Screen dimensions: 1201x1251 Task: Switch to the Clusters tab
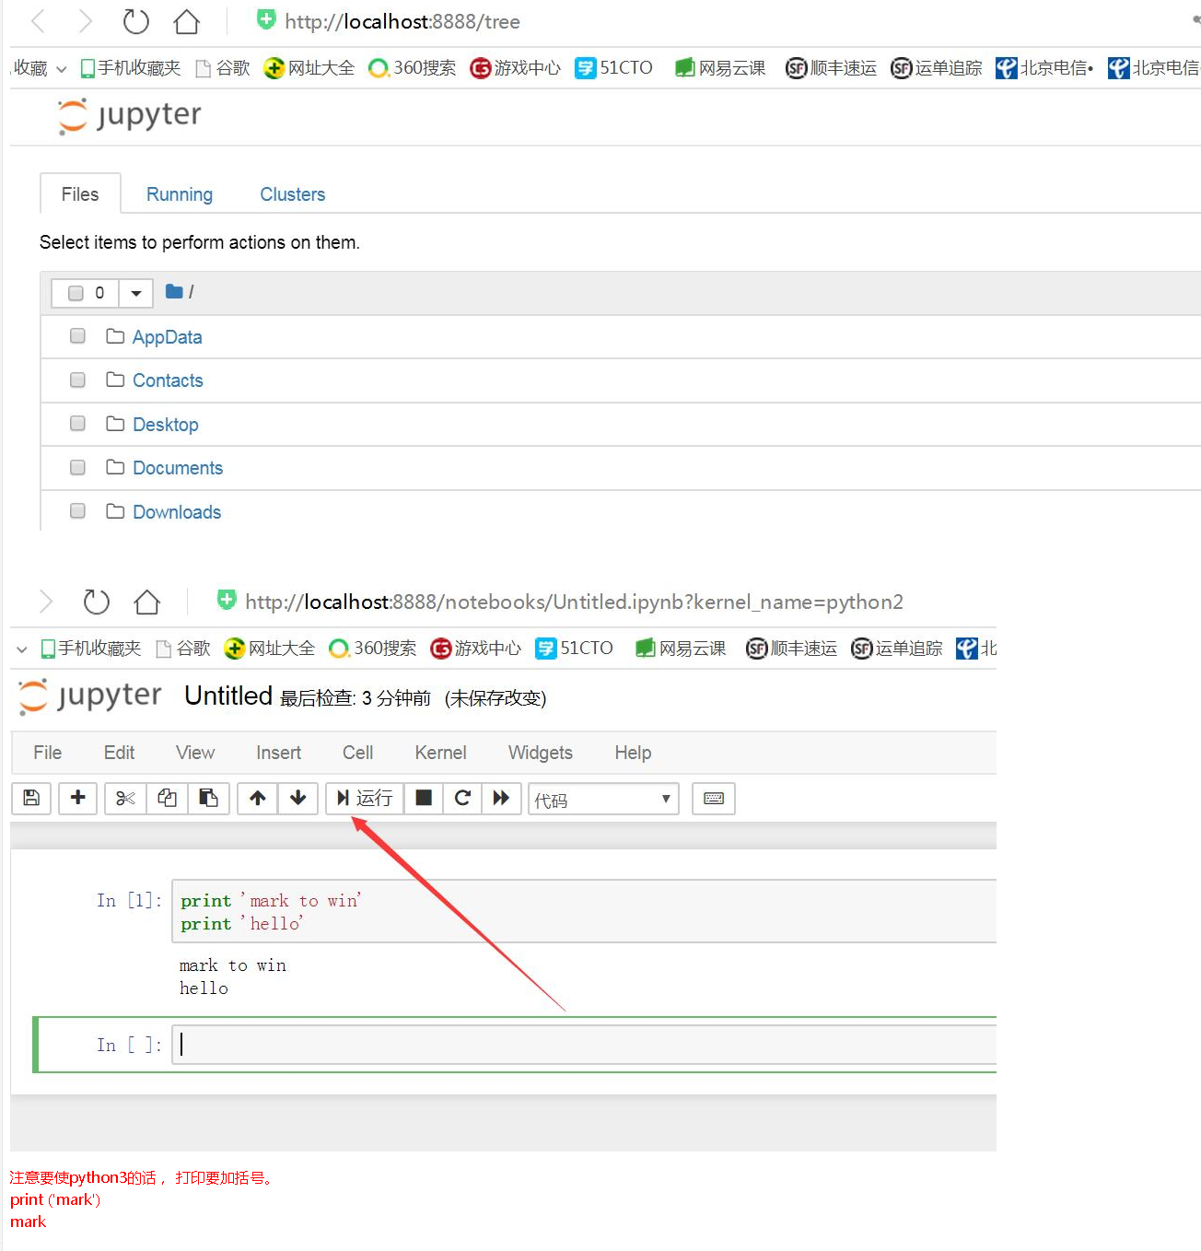[293, 194]
